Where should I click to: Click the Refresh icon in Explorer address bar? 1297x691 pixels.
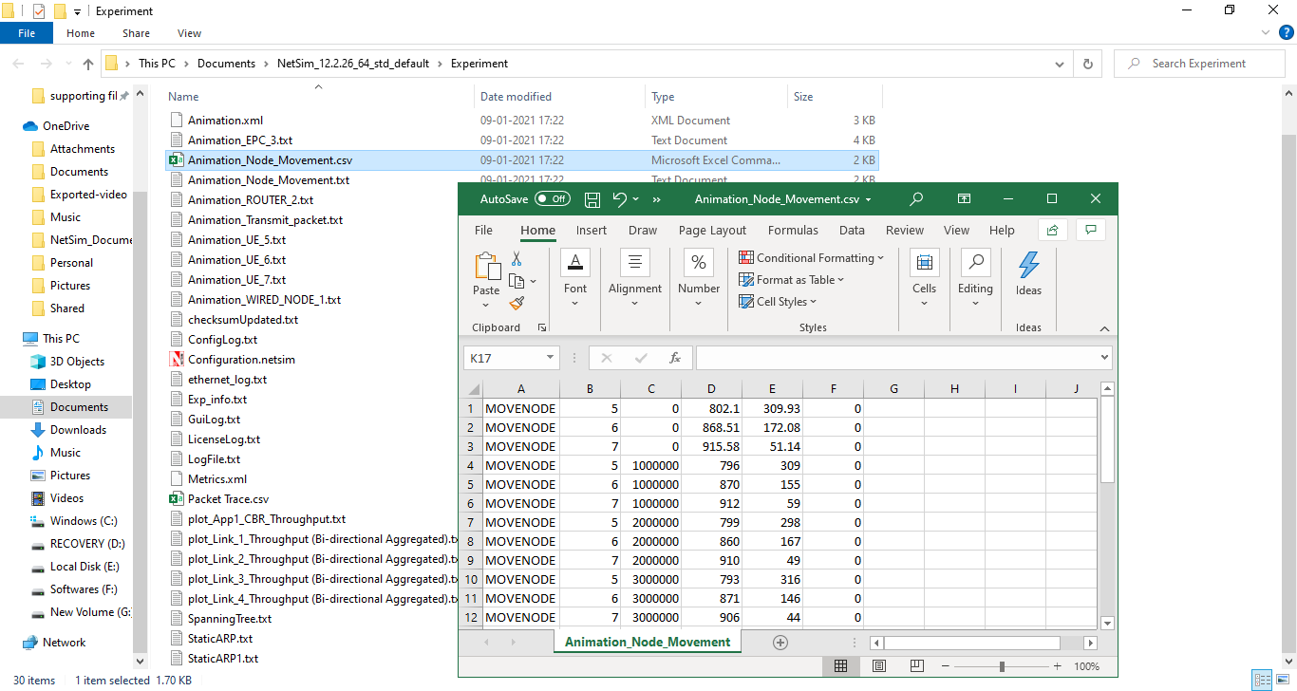coord(1088,64)
